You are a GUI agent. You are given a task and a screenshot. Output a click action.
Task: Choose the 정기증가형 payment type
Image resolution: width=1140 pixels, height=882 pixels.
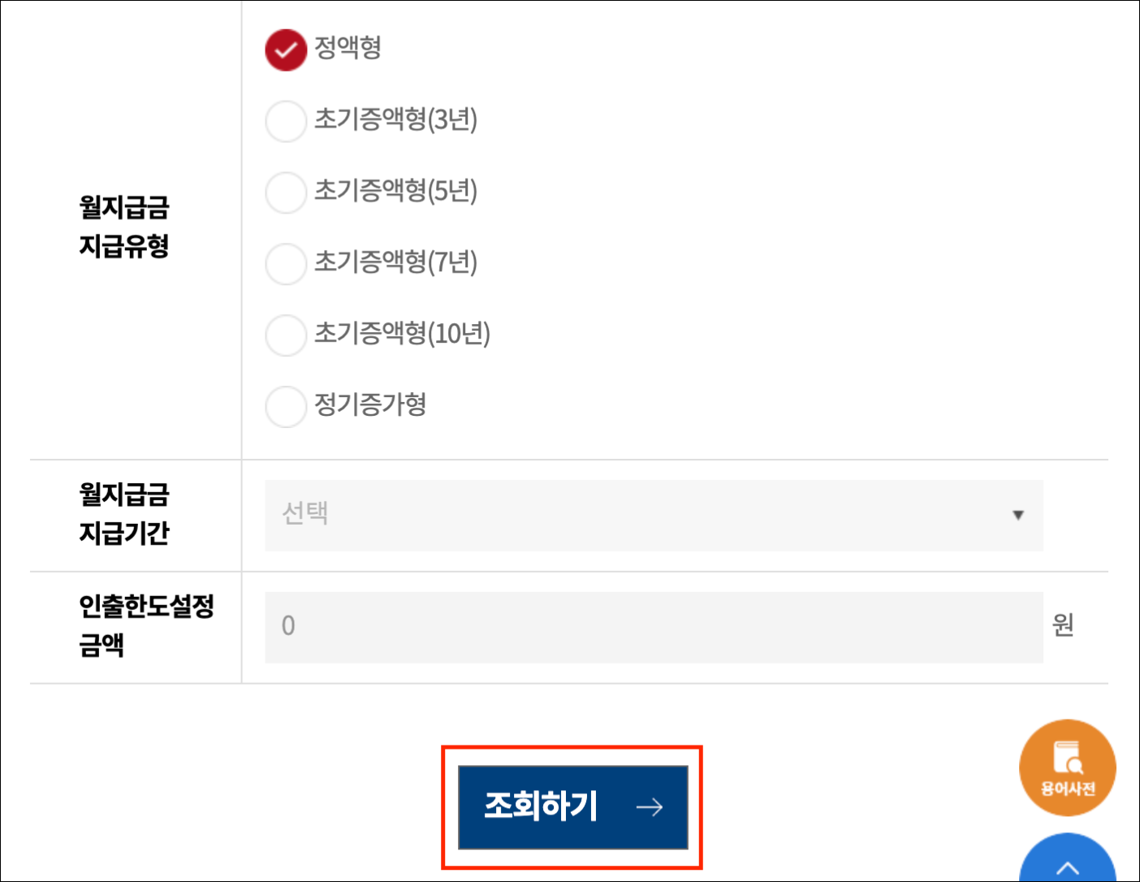[286, 407]
